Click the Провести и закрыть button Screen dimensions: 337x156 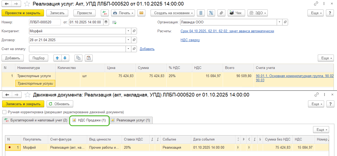point(23,13)
